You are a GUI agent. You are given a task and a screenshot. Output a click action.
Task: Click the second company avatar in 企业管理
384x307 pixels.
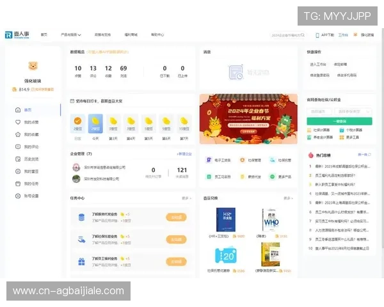tap(76, 178)
